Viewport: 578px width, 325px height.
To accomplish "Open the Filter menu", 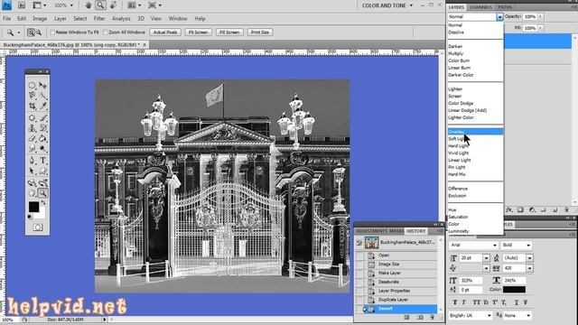I will tap(99, 18).
